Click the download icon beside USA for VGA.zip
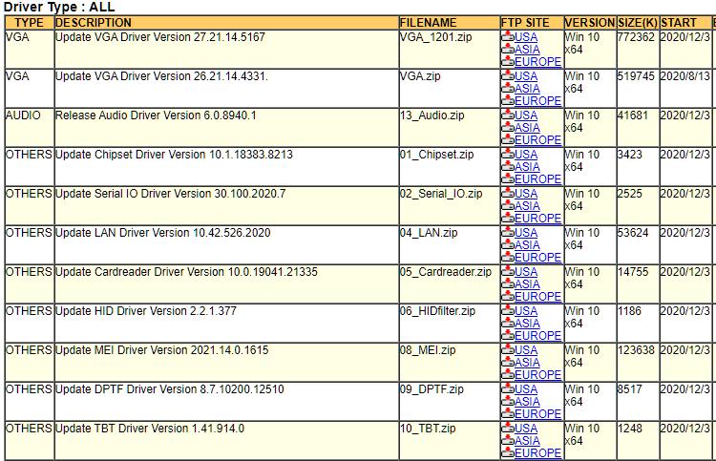716x461 pixels. (x=508, y=76)
